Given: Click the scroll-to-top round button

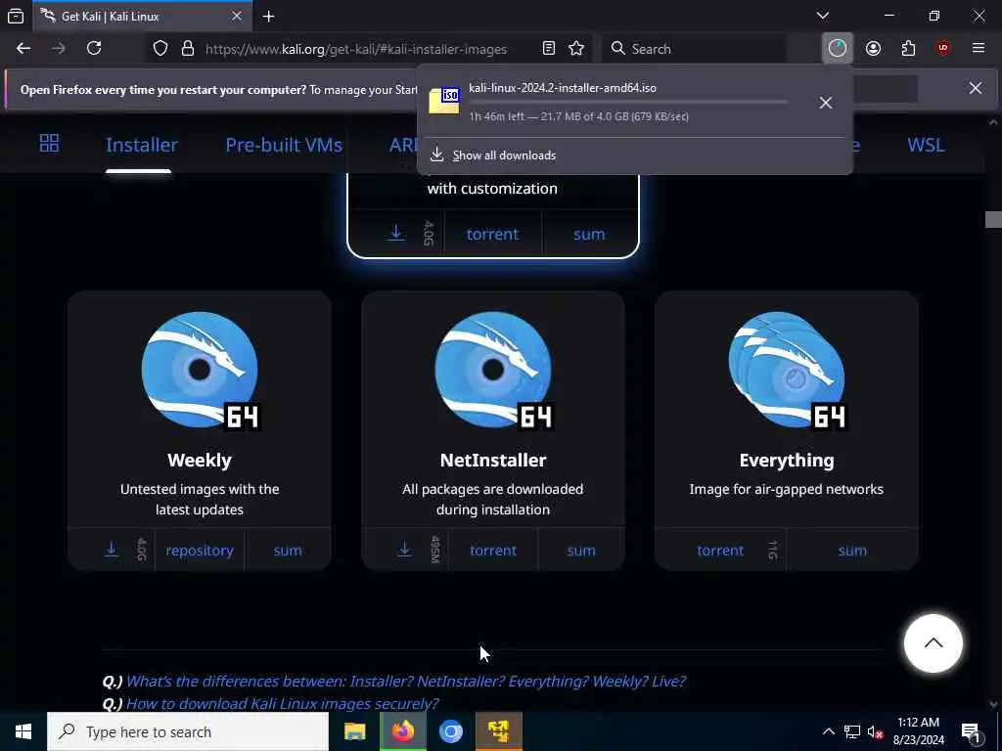Looking at the screenshot, I should pos(933,643).
